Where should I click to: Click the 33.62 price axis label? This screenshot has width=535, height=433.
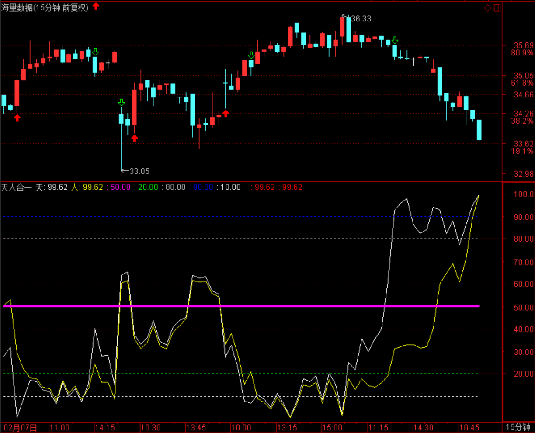pyautogui.click(x=524, y=144)
